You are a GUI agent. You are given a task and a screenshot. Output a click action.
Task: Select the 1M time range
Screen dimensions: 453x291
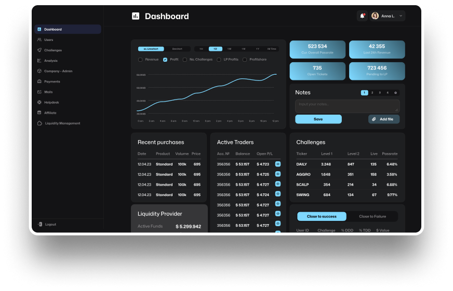point(244,49)
